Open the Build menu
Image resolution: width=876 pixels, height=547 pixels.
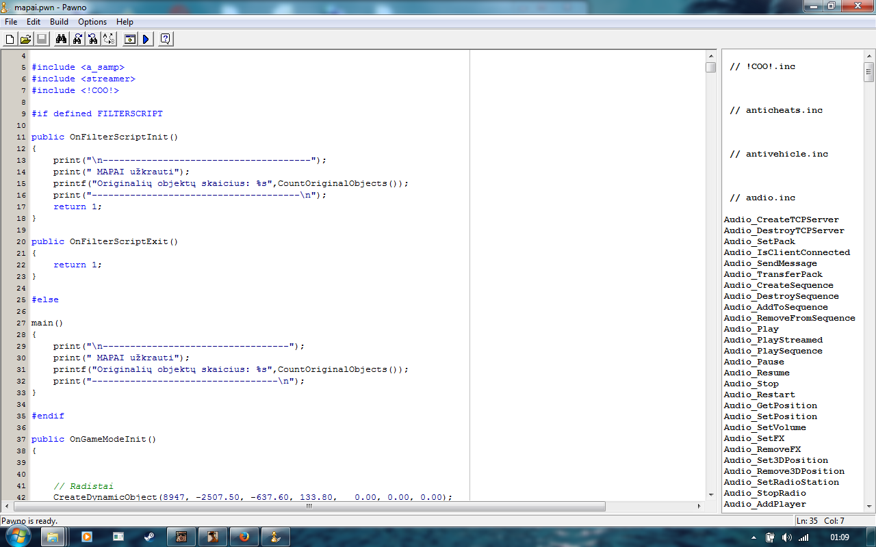pyautogui.click(x=59, y=22)
